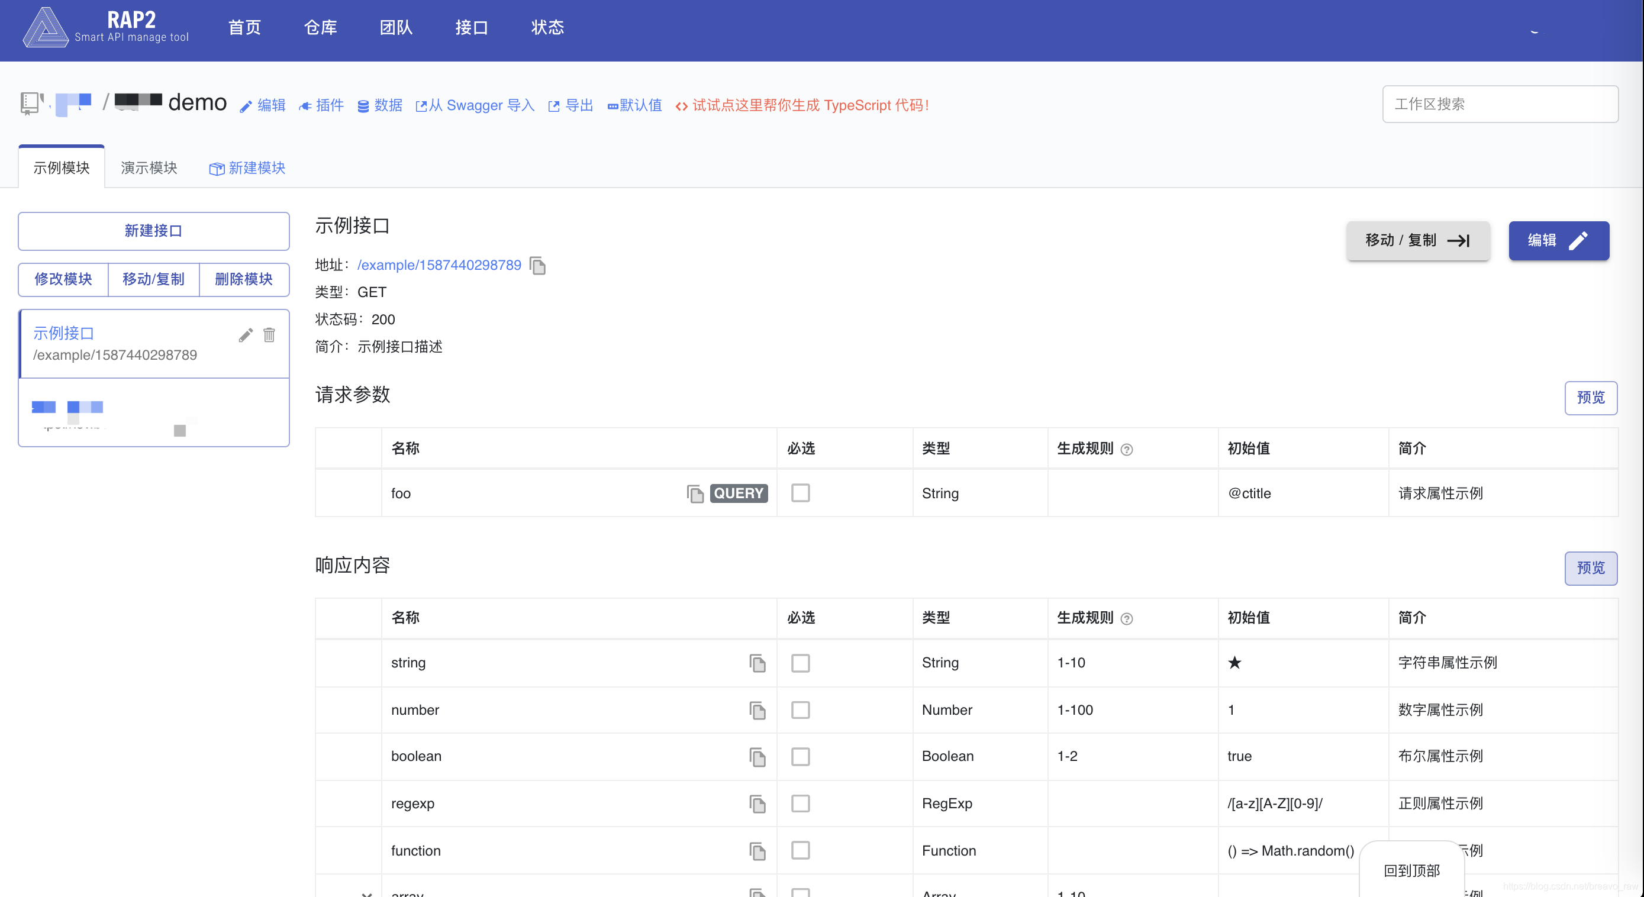Open 接口 in top navigation
This screenshot has height=897, width=1644.
(472, 27)
